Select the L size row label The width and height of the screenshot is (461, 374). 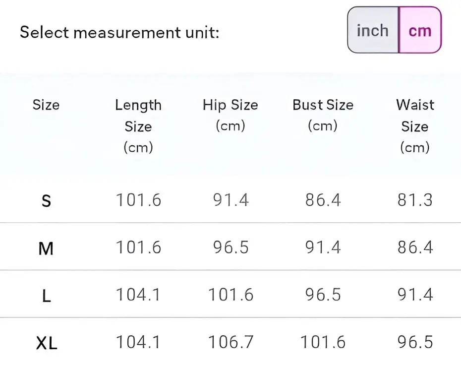pyautogui.click(x=47, y=296)
